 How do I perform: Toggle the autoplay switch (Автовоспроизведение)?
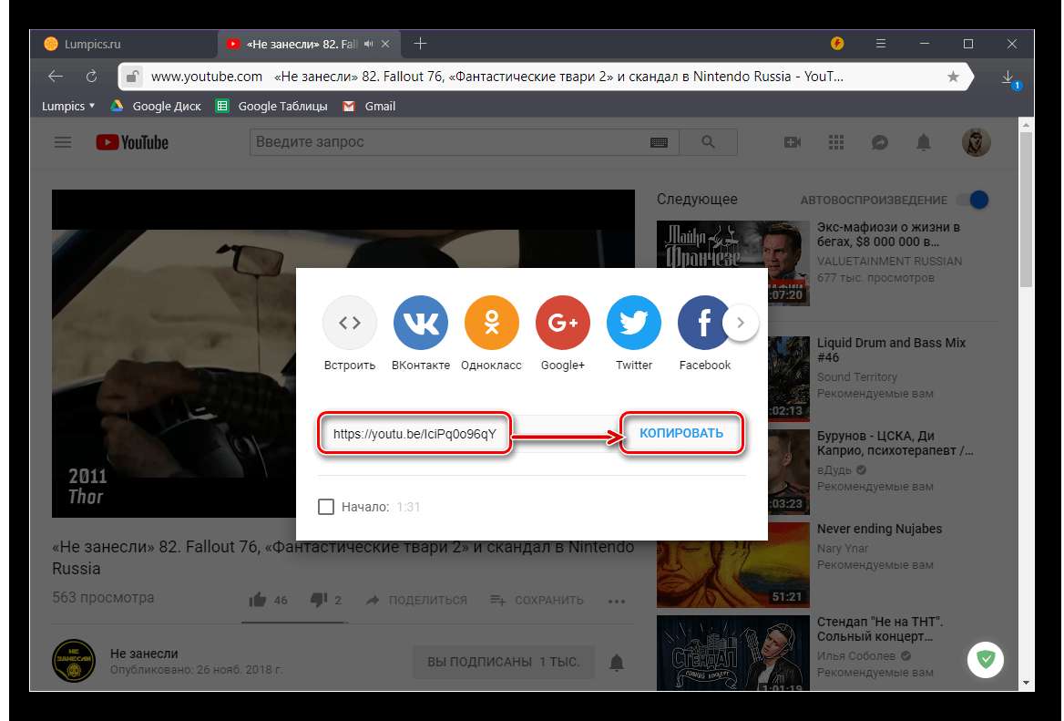pyautogui.click(x=976, y=200)
